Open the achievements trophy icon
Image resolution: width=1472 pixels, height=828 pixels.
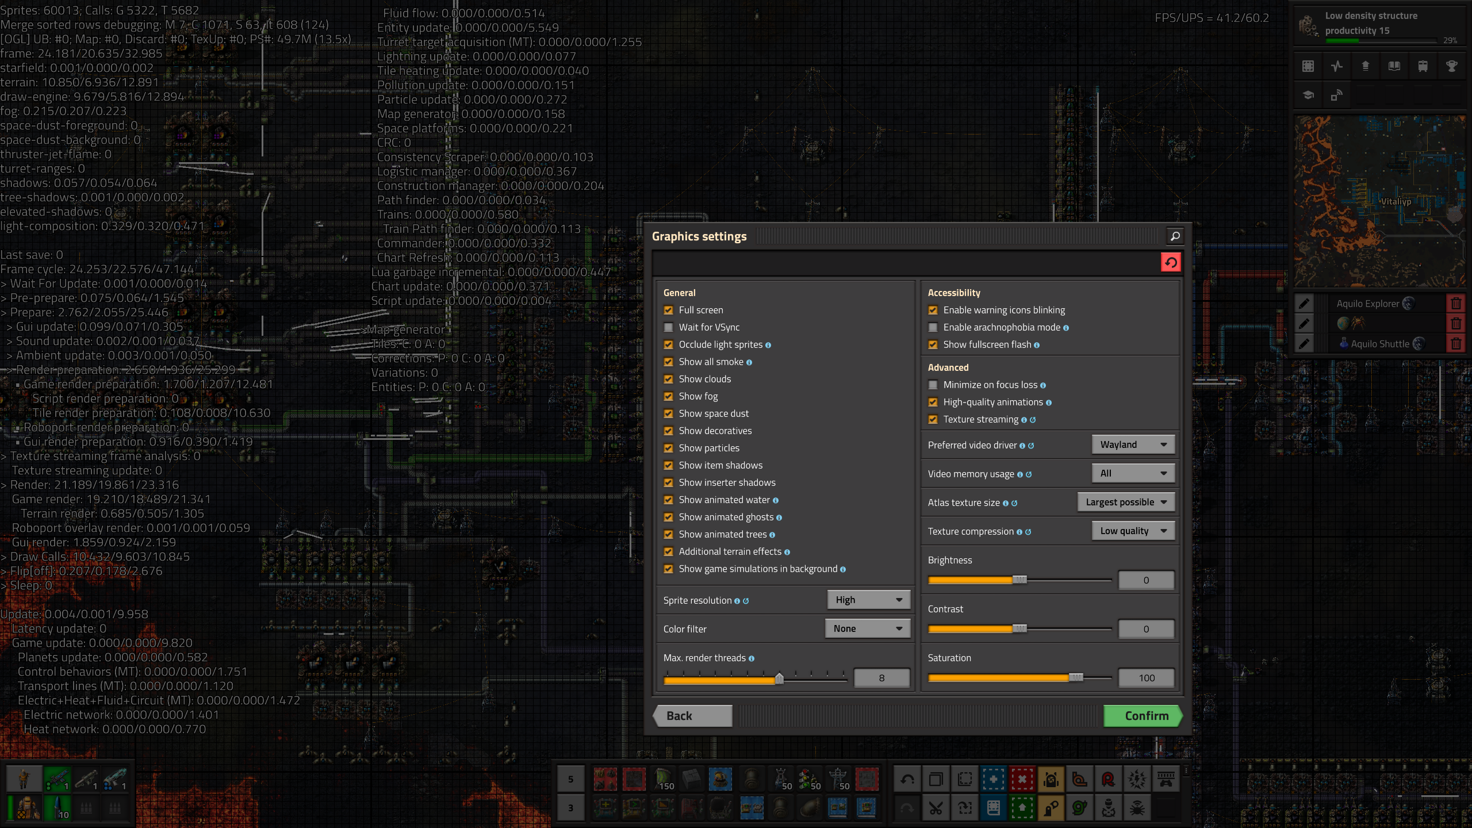(x=1451, y=66)
